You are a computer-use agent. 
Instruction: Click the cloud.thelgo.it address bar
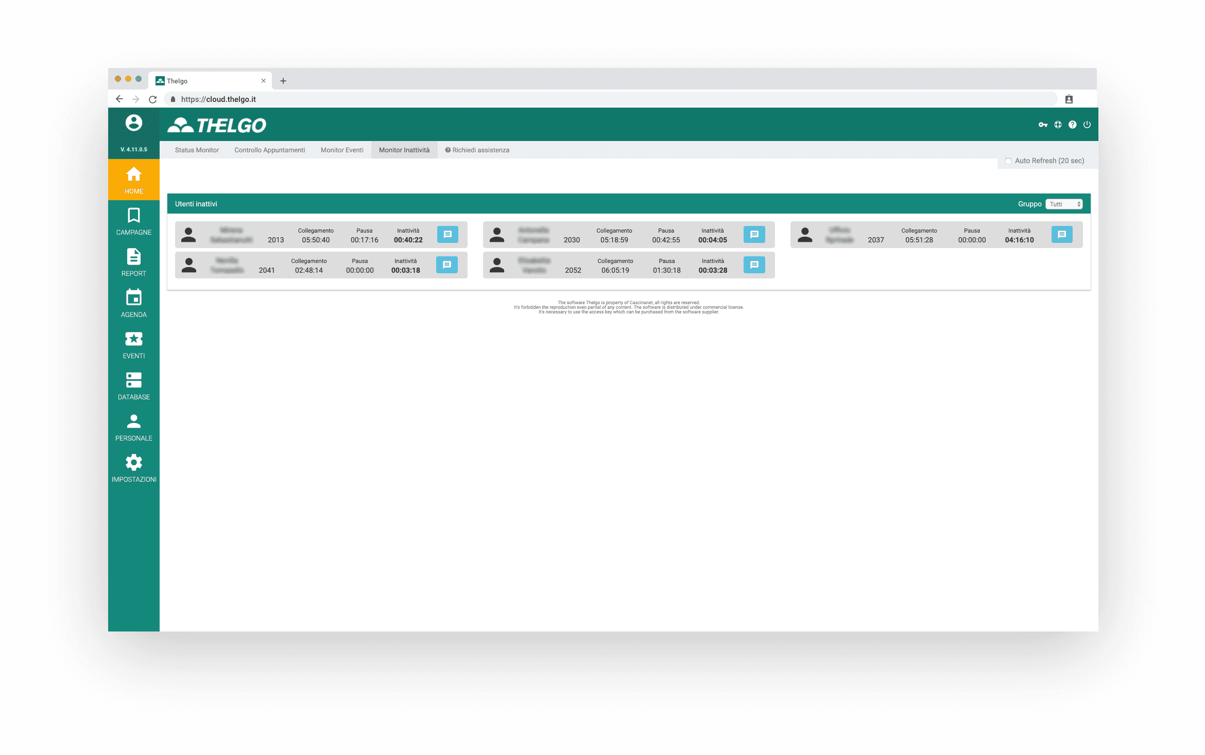click(610, 99)
